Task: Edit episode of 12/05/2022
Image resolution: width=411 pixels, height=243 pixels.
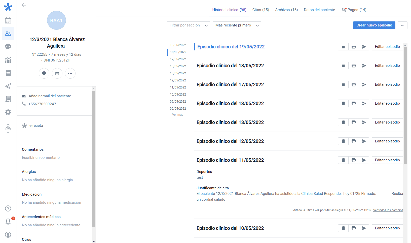Action: click(387, 141)
